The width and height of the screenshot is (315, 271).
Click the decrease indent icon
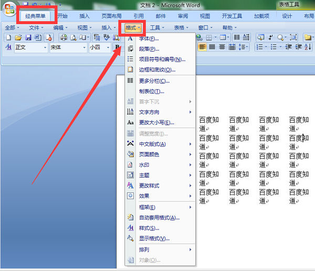click(x=288, y=47)
